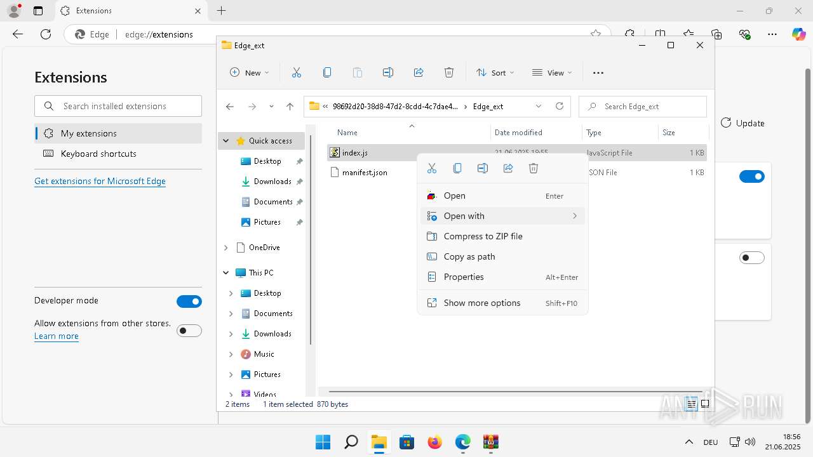Toggle Developer mode switch off
This screenshot has height=457, width=813.
coord(189,301)
